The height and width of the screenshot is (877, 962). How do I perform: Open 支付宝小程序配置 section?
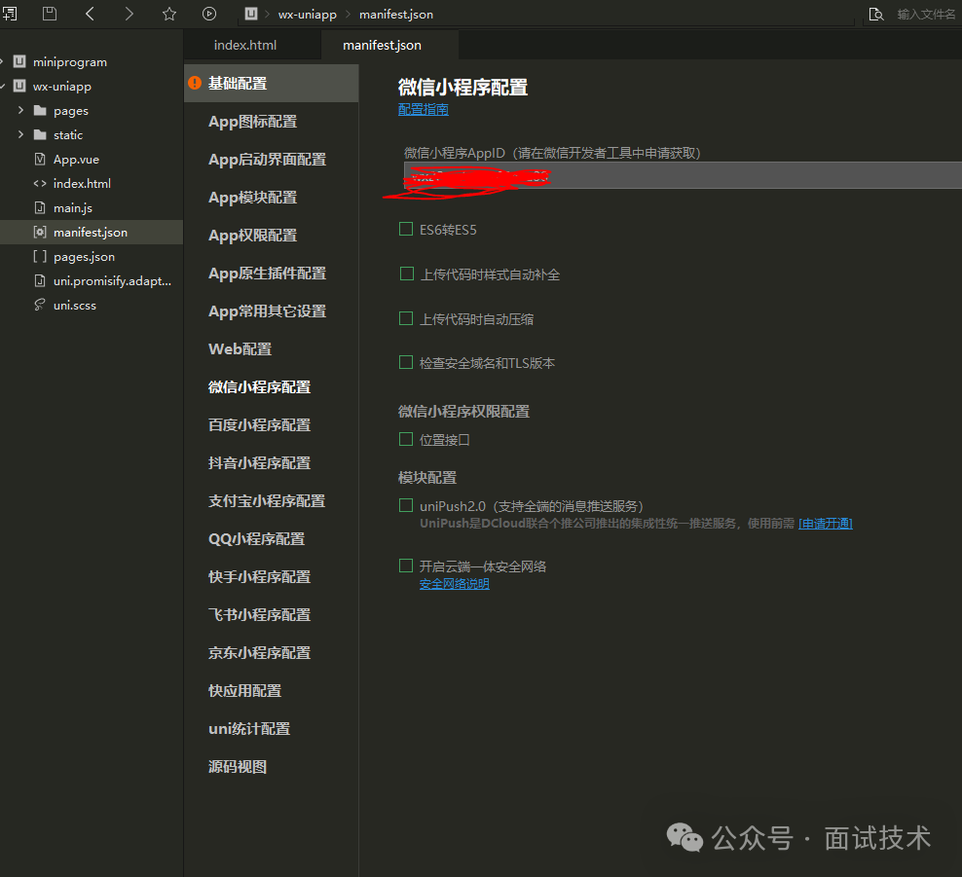pos(267,501)
